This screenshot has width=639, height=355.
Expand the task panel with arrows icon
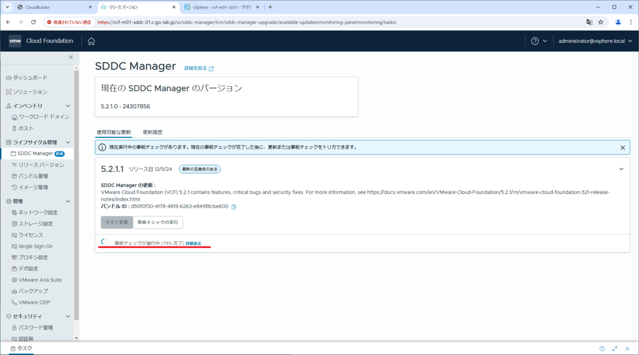coord(615,349)
